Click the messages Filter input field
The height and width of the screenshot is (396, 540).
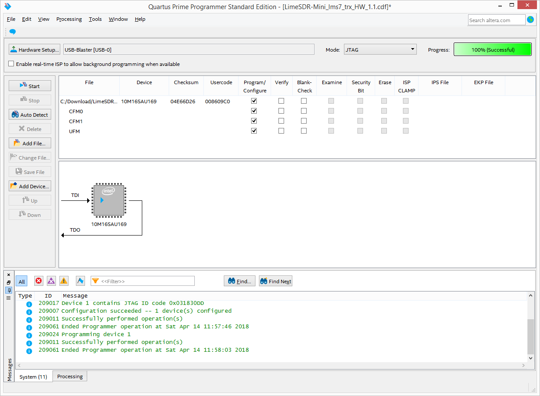[x=143, y=281]
